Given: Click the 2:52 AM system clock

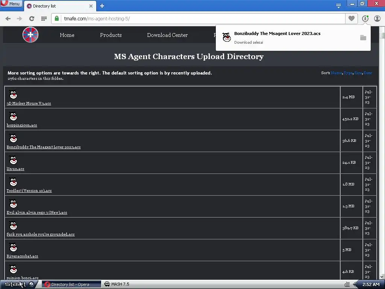Looking at the screenshot, I should 371,284.
